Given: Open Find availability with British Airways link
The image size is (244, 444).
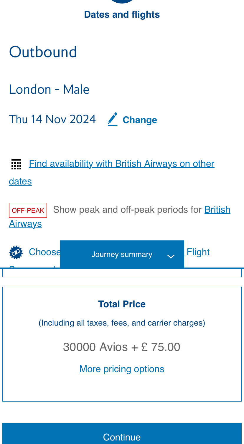Looking at the screenshot, I should click(x=121, y=164).
